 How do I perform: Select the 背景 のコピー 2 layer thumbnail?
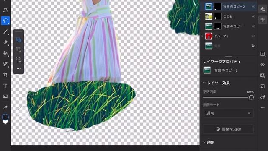(x=209, y=7)
